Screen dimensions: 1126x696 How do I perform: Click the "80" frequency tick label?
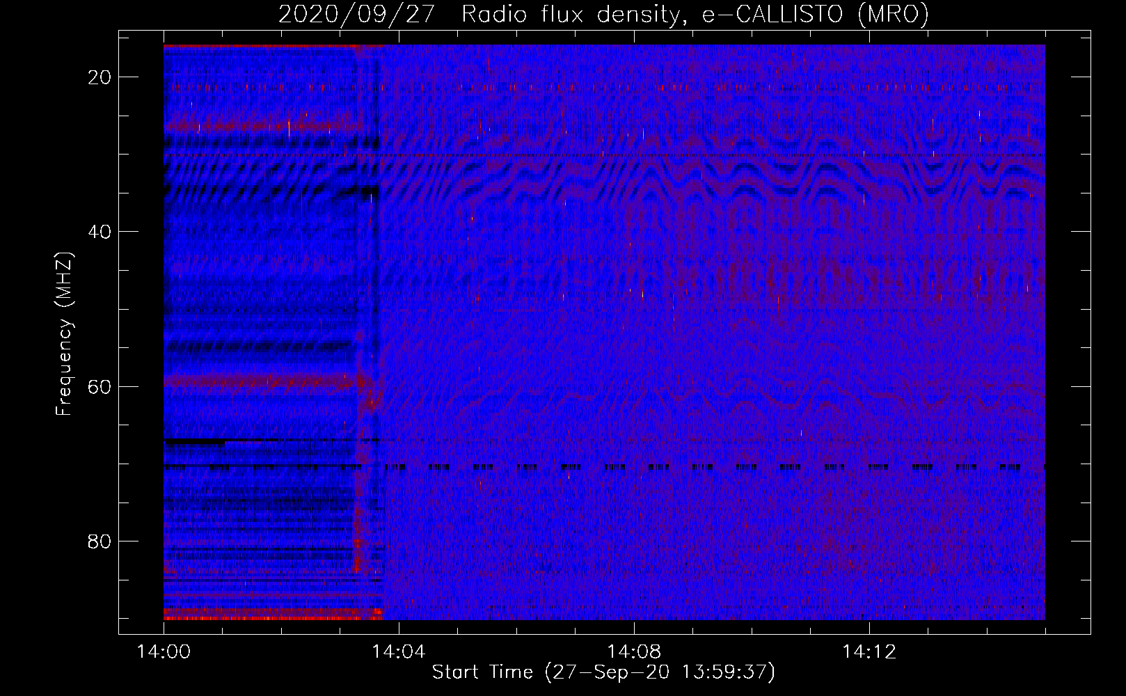click(x=100, y=541)
